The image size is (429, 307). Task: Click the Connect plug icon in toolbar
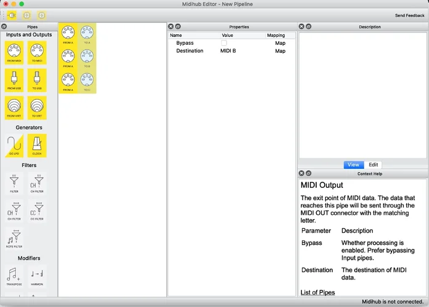12,15
